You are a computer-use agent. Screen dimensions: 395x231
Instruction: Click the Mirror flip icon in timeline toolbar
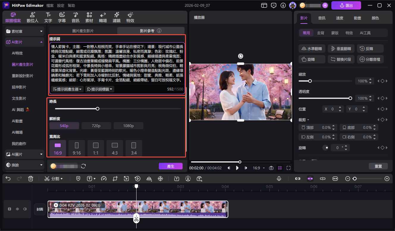tap(149, 179)
